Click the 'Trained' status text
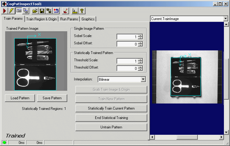 [x=16, y=136]
